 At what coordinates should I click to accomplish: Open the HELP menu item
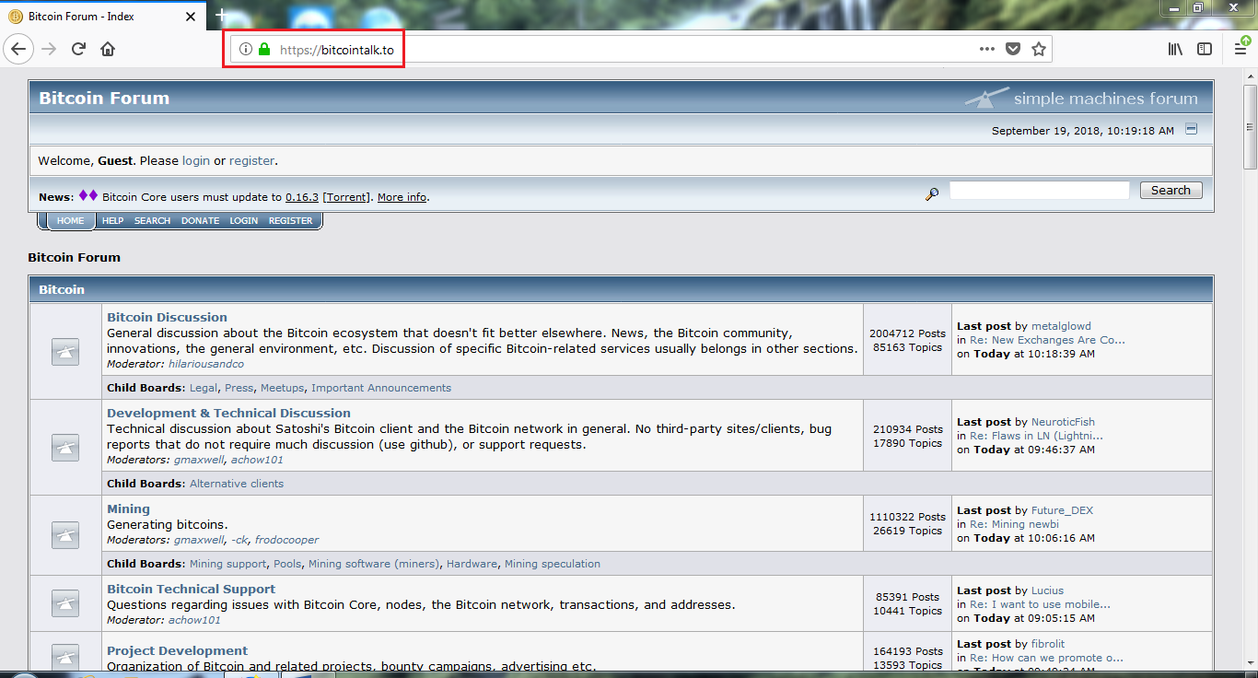[112, 221]
